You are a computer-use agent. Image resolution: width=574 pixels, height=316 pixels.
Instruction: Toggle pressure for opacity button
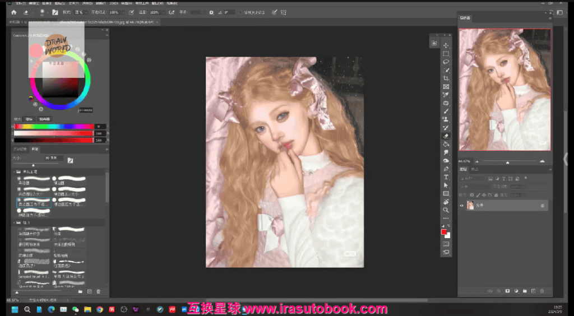[131, 12]
